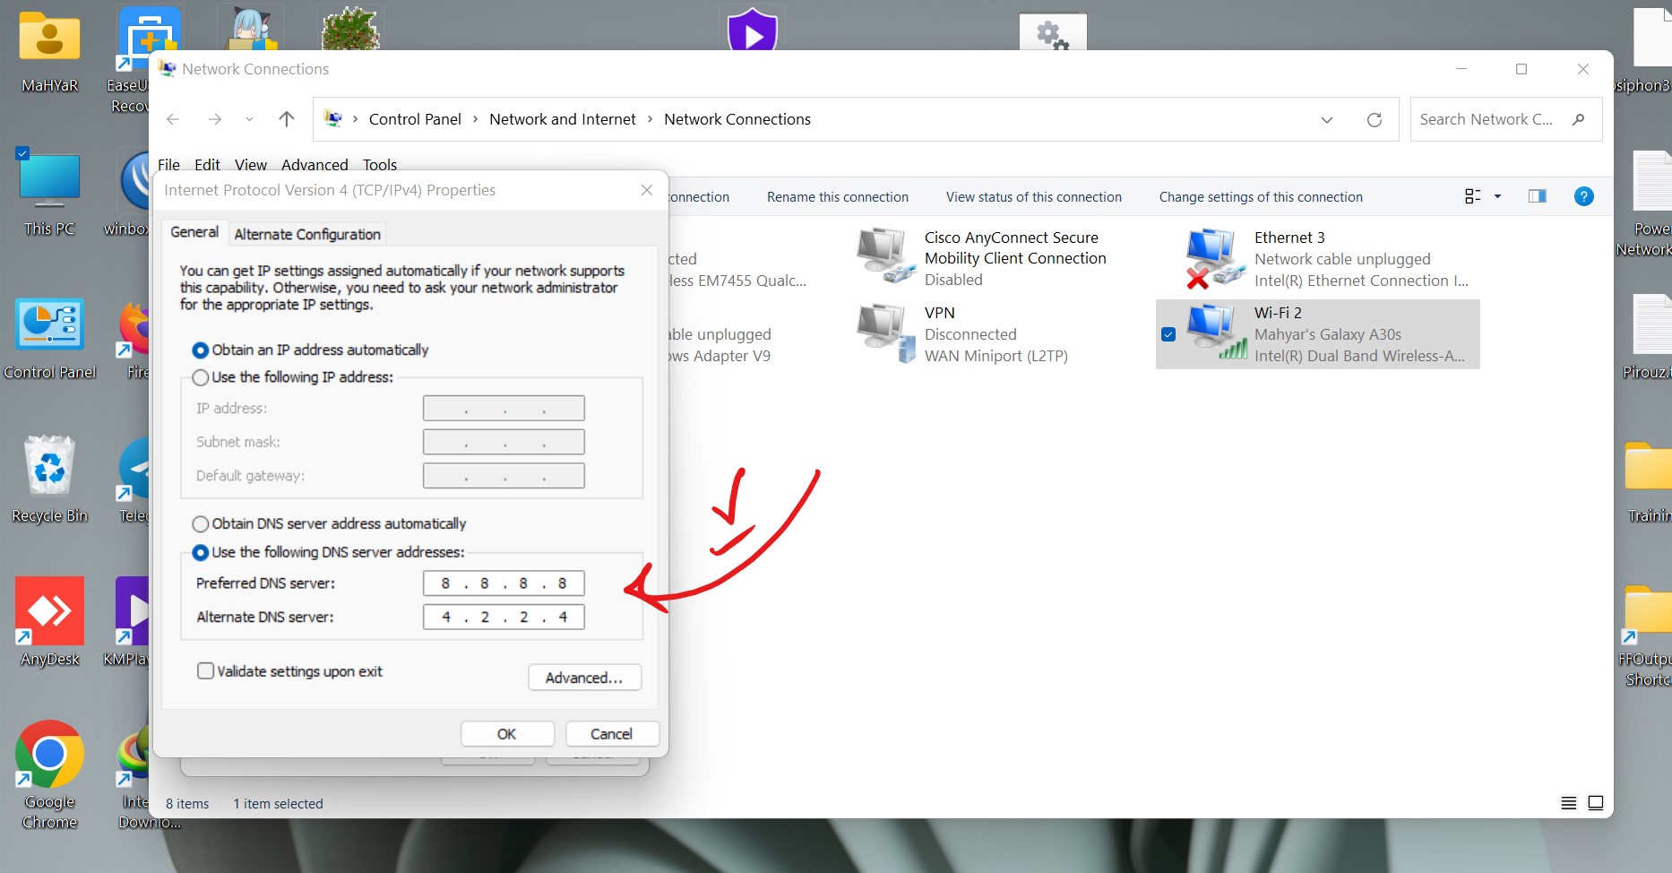1672x873 pixels.
Task: Select Obtain DNS server address automatically
Action: tap(201, 523)
